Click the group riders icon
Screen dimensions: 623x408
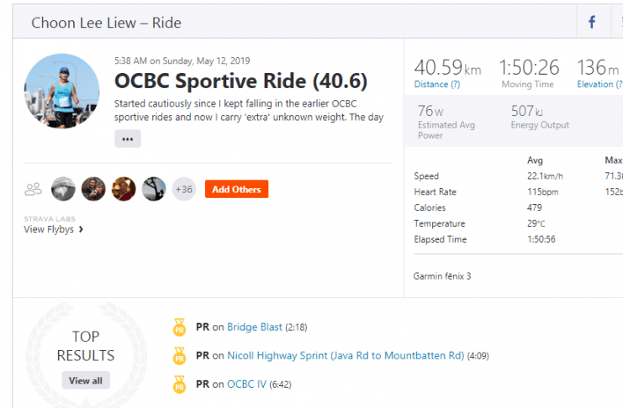(x=33, y=189)
